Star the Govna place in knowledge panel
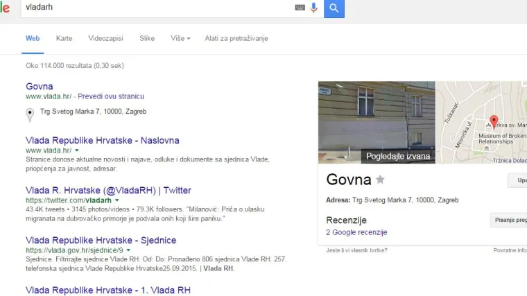Image resolution: width=527 pixels, height=296 pixels. point(380,180)
